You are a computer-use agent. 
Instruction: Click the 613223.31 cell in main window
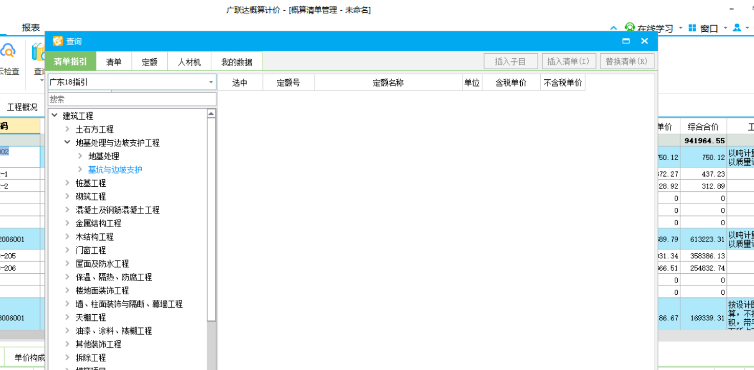coord(704,239)
